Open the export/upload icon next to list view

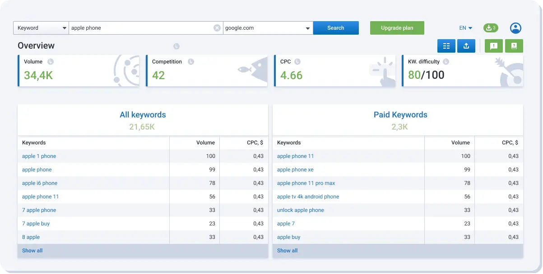pyautogui.click(x=466, y=45)
